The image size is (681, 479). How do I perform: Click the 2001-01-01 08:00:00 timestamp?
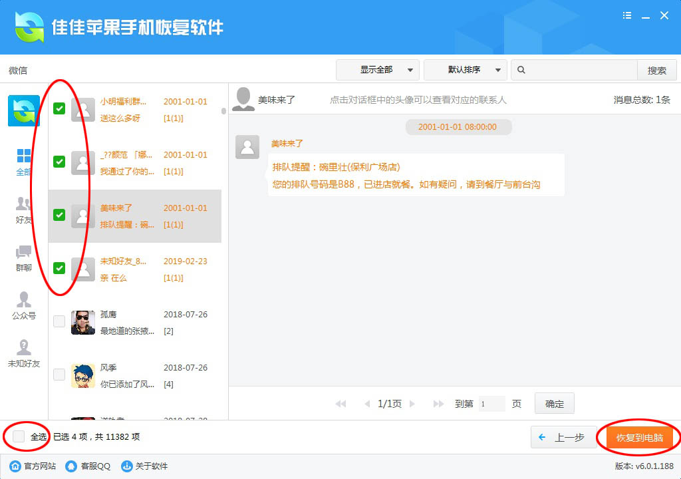458,127
